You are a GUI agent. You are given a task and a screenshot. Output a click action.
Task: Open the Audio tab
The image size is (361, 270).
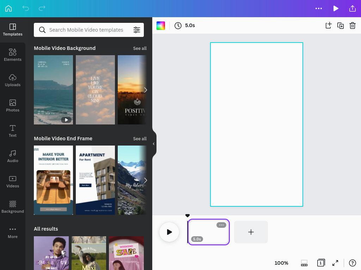(x=13, y=156)
